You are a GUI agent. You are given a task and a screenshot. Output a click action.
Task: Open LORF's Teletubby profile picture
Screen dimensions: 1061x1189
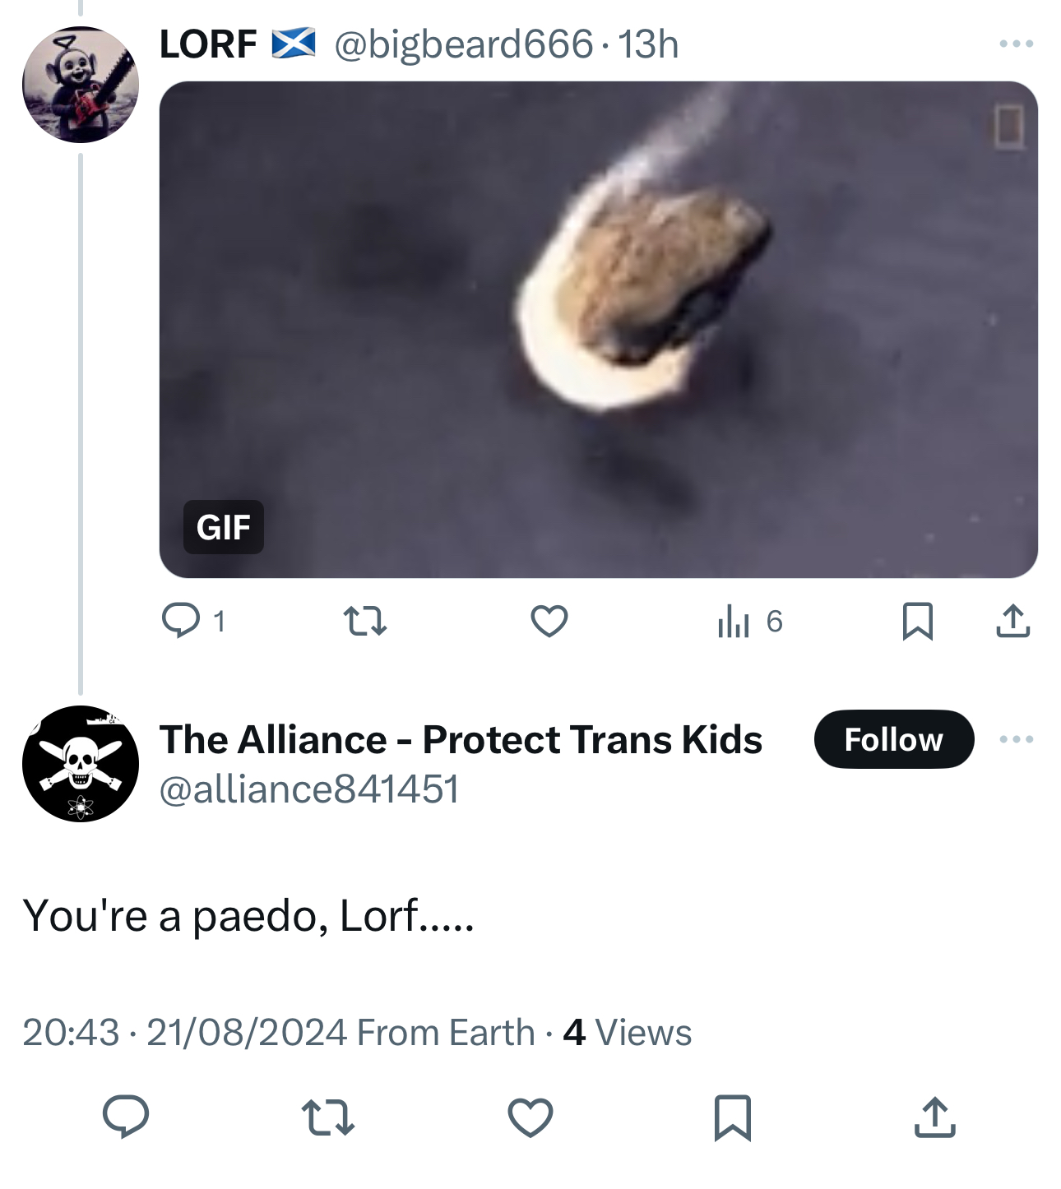coord(81,85)
